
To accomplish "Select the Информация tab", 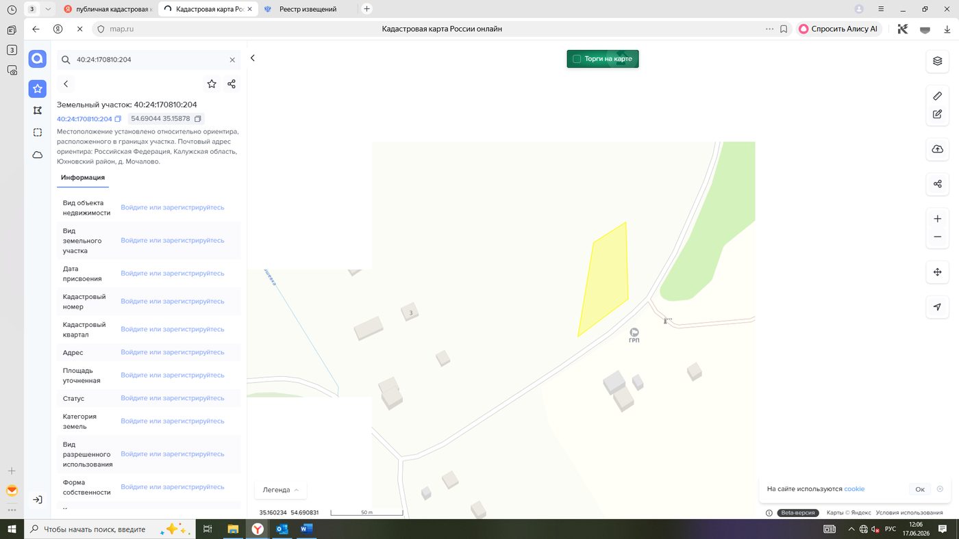I will [82, 178].
